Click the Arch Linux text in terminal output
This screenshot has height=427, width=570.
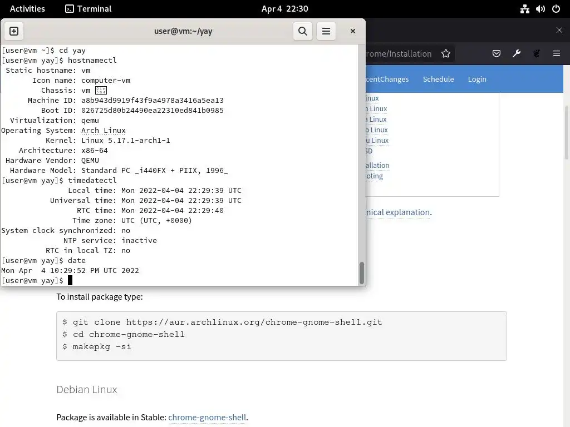103,130
